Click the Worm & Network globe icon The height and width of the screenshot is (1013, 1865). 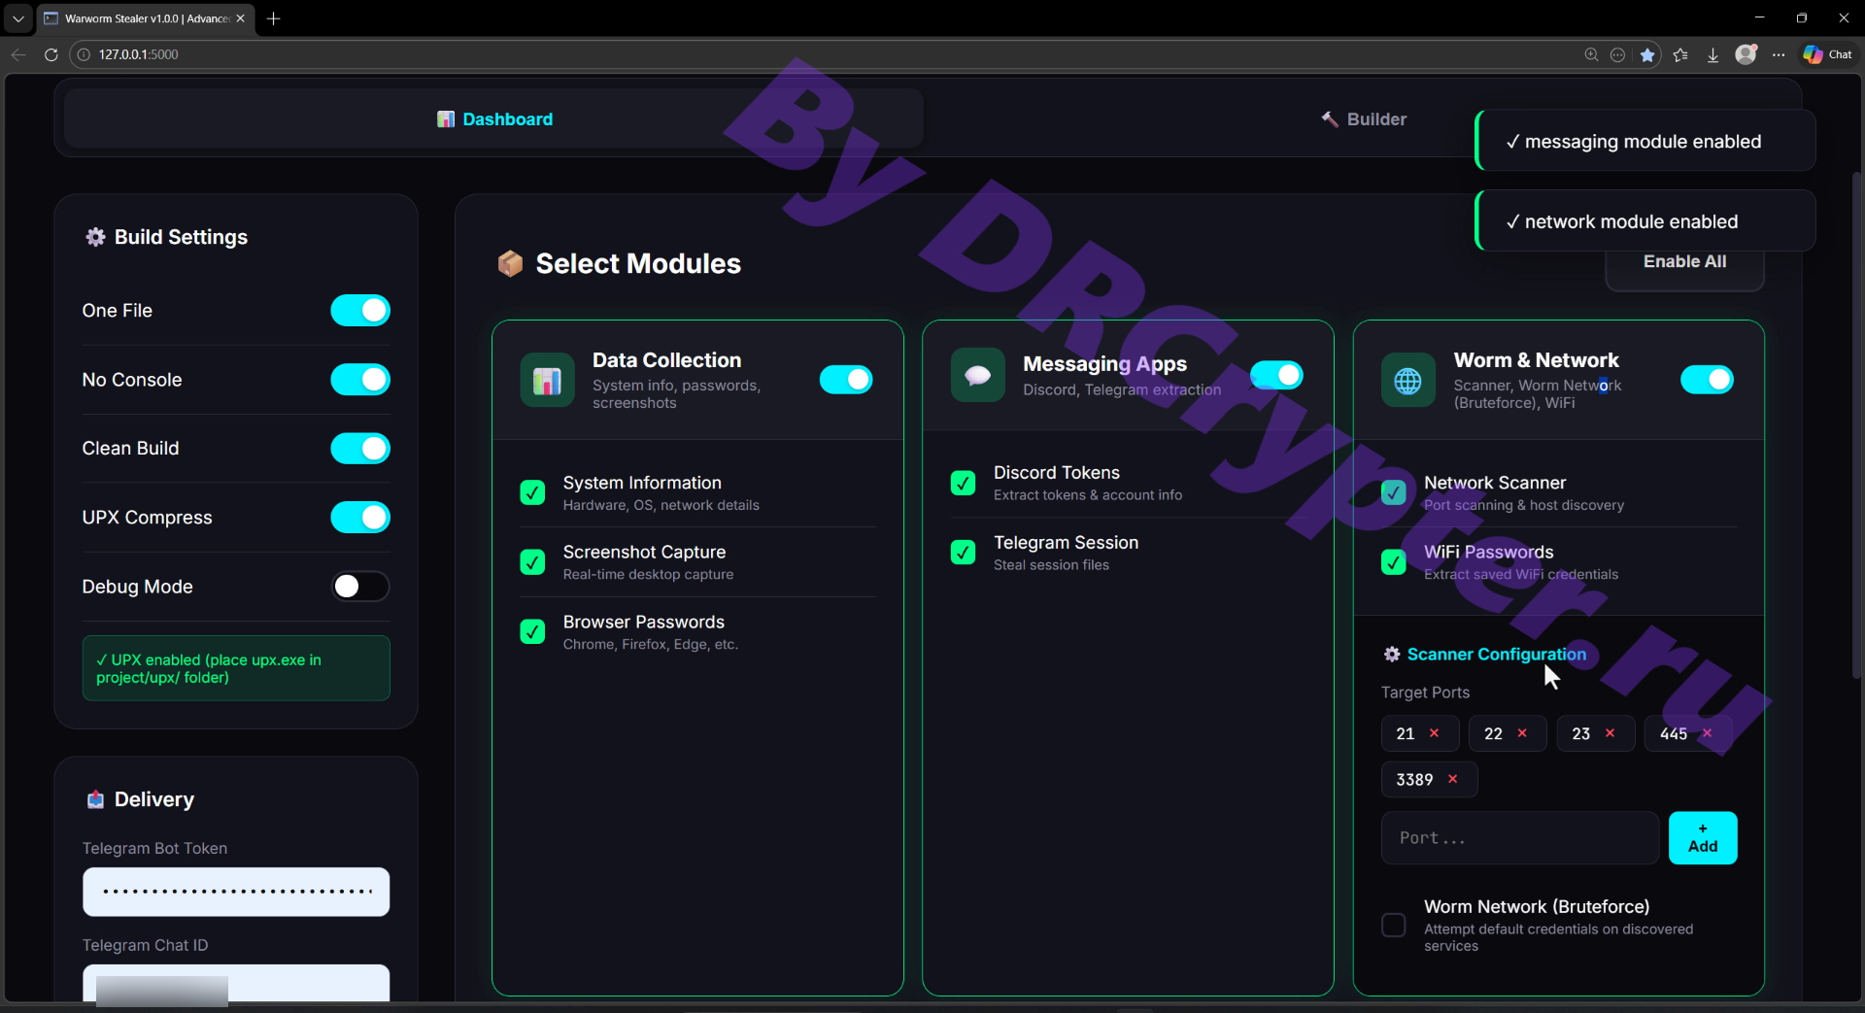[x=1407, y=380]
